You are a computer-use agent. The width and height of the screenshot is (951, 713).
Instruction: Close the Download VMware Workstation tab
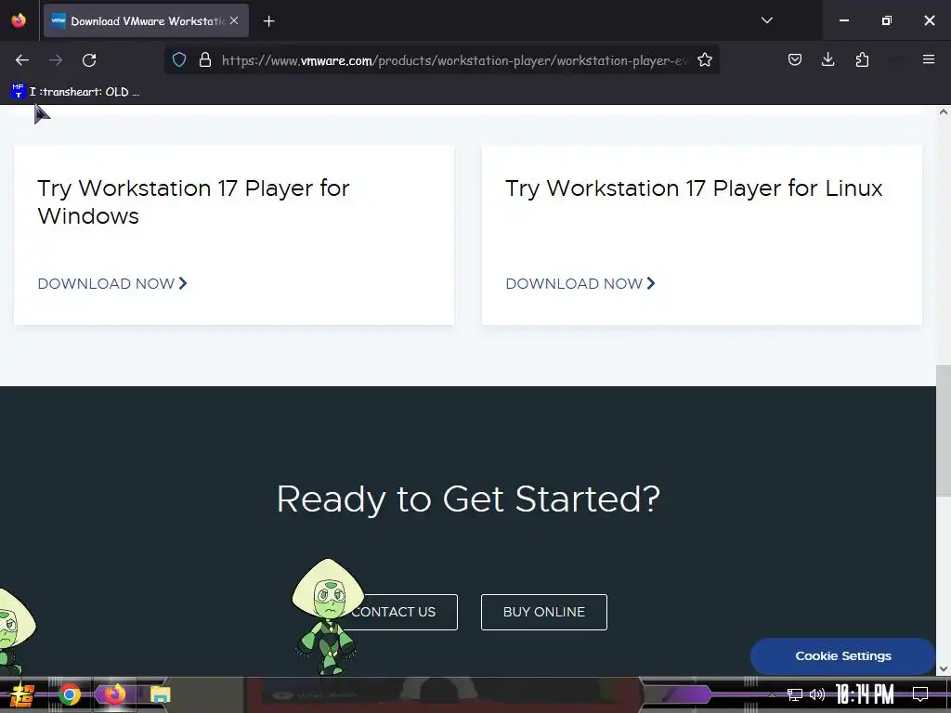pos(234,20)
